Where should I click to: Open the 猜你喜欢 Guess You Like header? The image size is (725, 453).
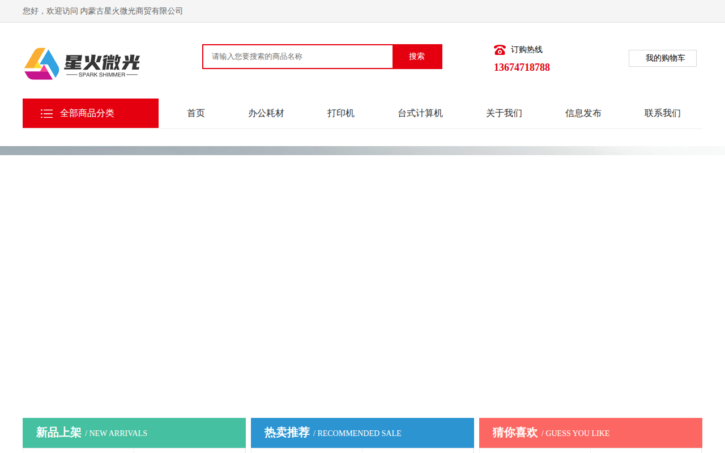click(591, 433)
